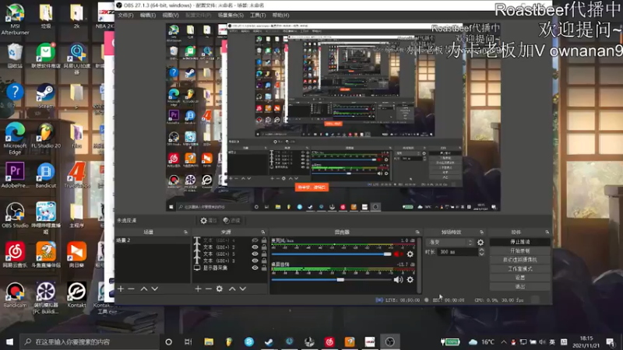Click the 停止推流 stop streaming button

[x=520, y=242]
